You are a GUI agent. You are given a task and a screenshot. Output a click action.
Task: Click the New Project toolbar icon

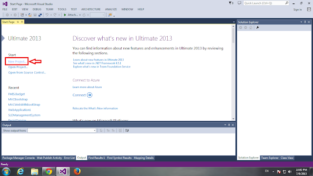[22, 15]
